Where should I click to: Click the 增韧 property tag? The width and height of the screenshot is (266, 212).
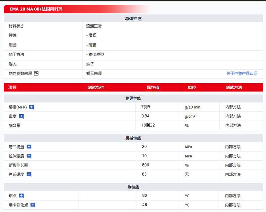coord(92,35)
